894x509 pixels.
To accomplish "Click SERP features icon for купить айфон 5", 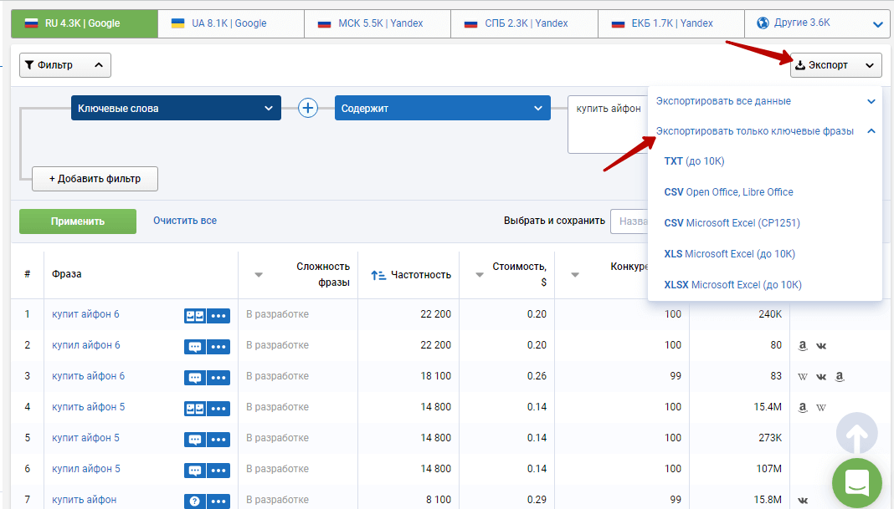I will [x=195, y=408].
